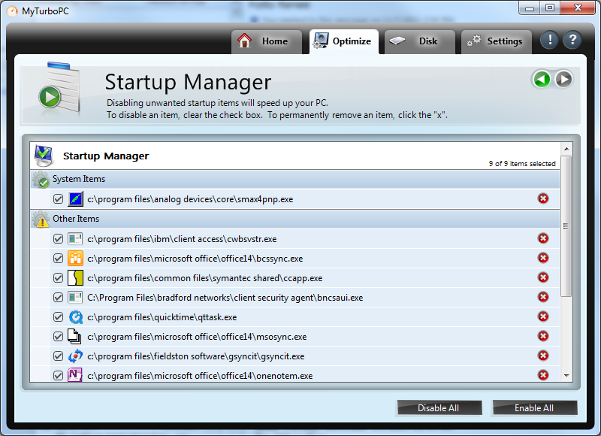Image resolution: width=601 pixels, height=436 pixels.
Task: Disable bcssync.exe via its checkbox
Action: [58, 259]
